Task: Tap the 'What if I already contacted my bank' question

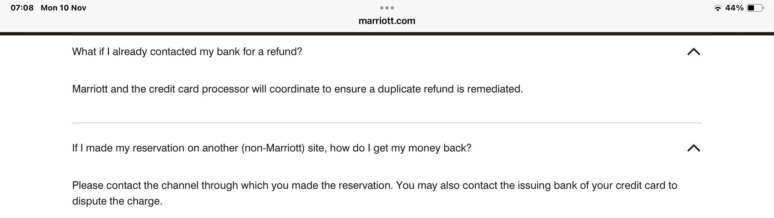Action: (x=187, y=52)
